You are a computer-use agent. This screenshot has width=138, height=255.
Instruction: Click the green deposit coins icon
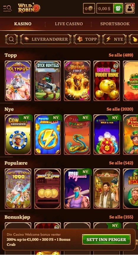pos(118,8)
